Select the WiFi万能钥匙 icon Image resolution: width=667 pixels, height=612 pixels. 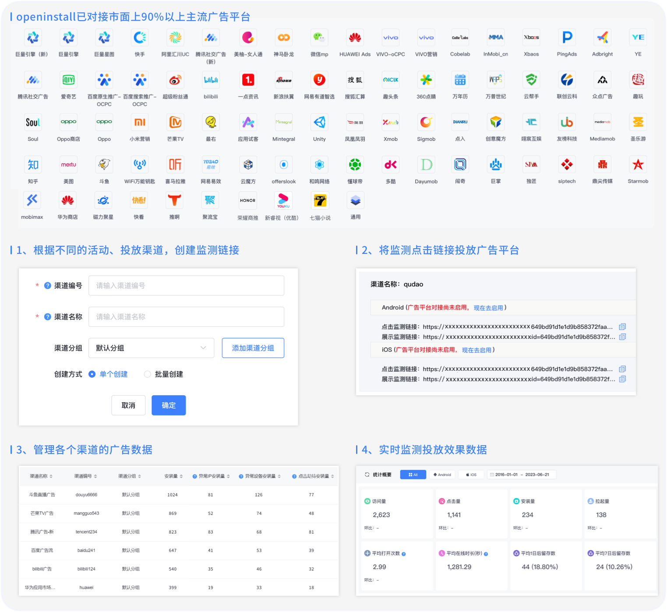click(x=140, y=165)
